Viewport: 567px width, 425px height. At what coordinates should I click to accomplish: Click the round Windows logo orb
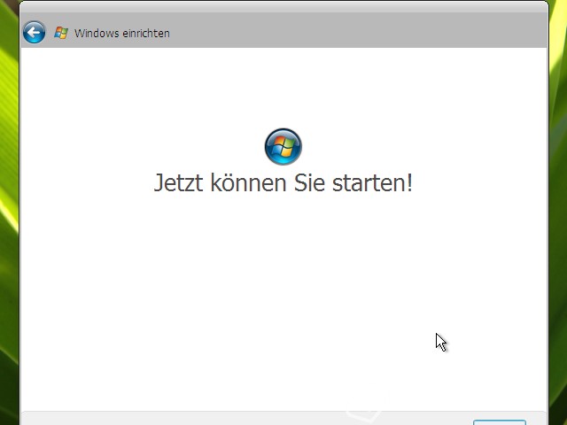[x=283, y=146]
